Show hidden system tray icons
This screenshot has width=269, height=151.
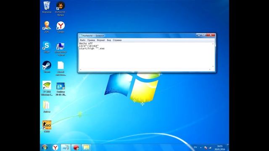[x=201, y=147]
